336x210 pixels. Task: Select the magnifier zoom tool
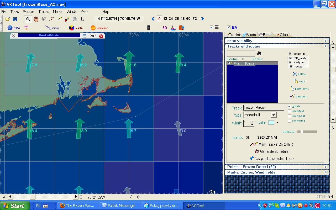(x=28, y=19)
